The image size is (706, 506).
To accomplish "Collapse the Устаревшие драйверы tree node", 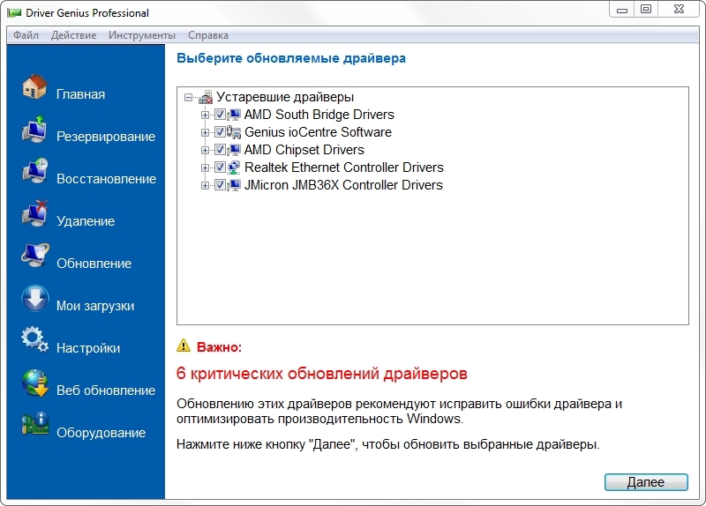I will click(x=188, y=97).
